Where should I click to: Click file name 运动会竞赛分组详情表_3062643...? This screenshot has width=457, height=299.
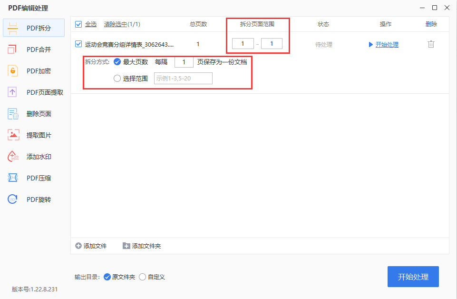129,45
